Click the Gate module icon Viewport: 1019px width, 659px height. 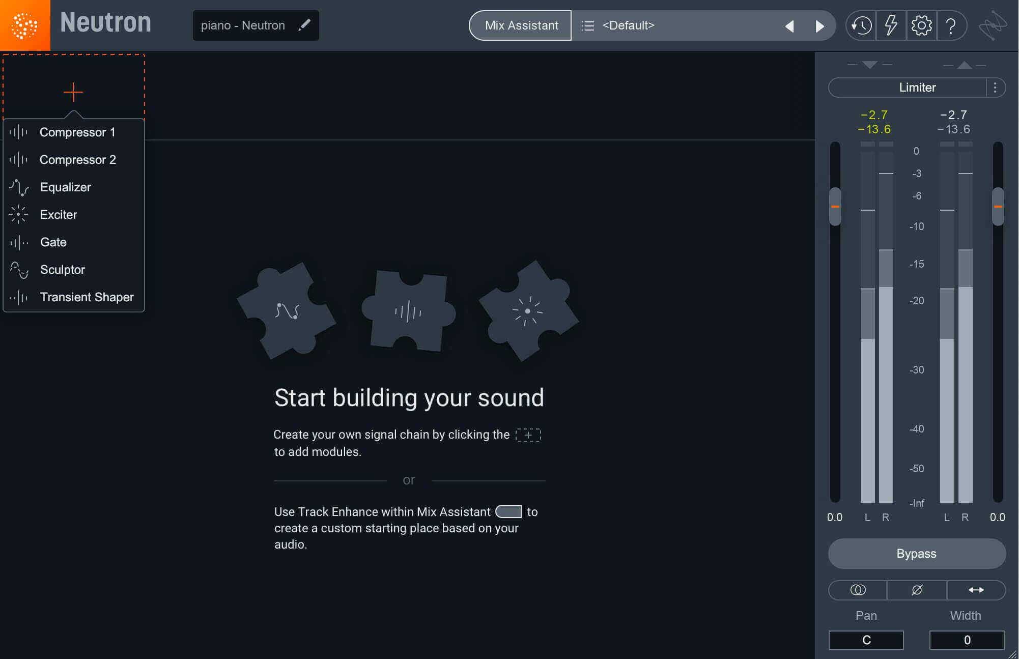pos(19,242)
